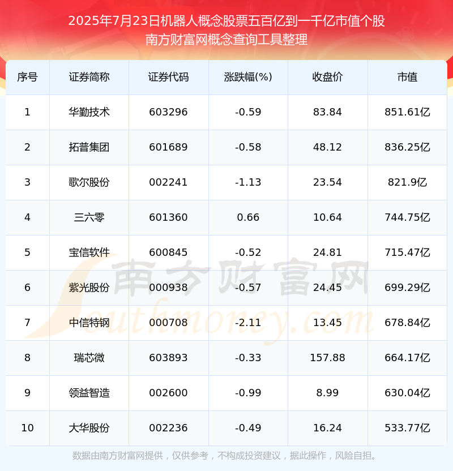Screen dimensions: 453x471
Task: Click change value -2.11
Action: 248,323
